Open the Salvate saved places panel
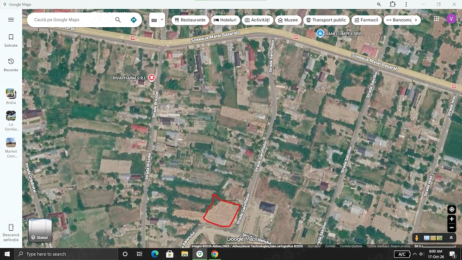Viewport: 462px width, 260px height. [x=11, y=40]
